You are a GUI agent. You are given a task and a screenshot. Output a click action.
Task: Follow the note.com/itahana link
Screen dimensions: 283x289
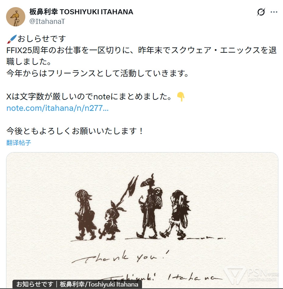tap(57, 108)
